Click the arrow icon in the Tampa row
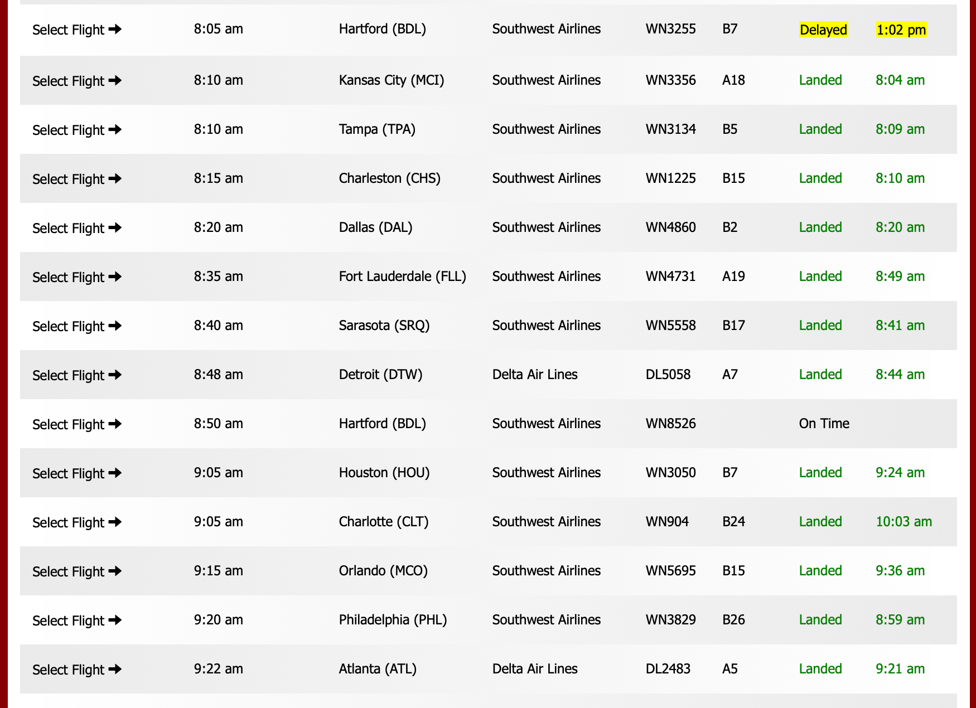 pyautogui.click(x=115, y=129)
